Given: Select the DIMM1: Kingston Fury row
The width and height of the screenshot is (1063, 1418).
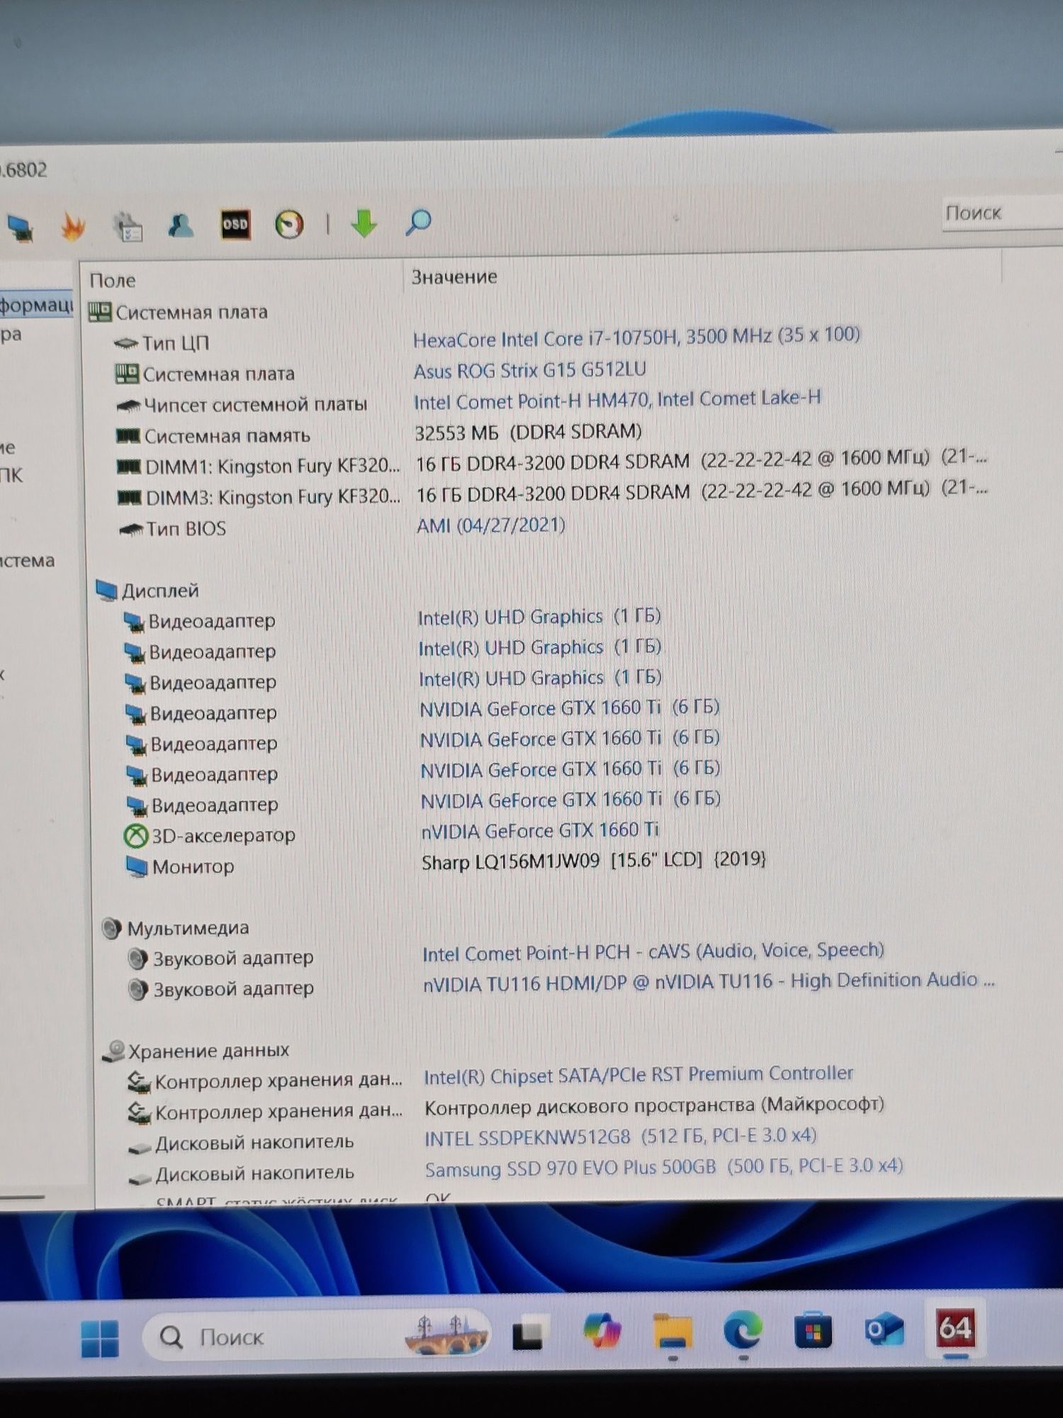Looking at the screenshot, I should click(x=553, y=463).
